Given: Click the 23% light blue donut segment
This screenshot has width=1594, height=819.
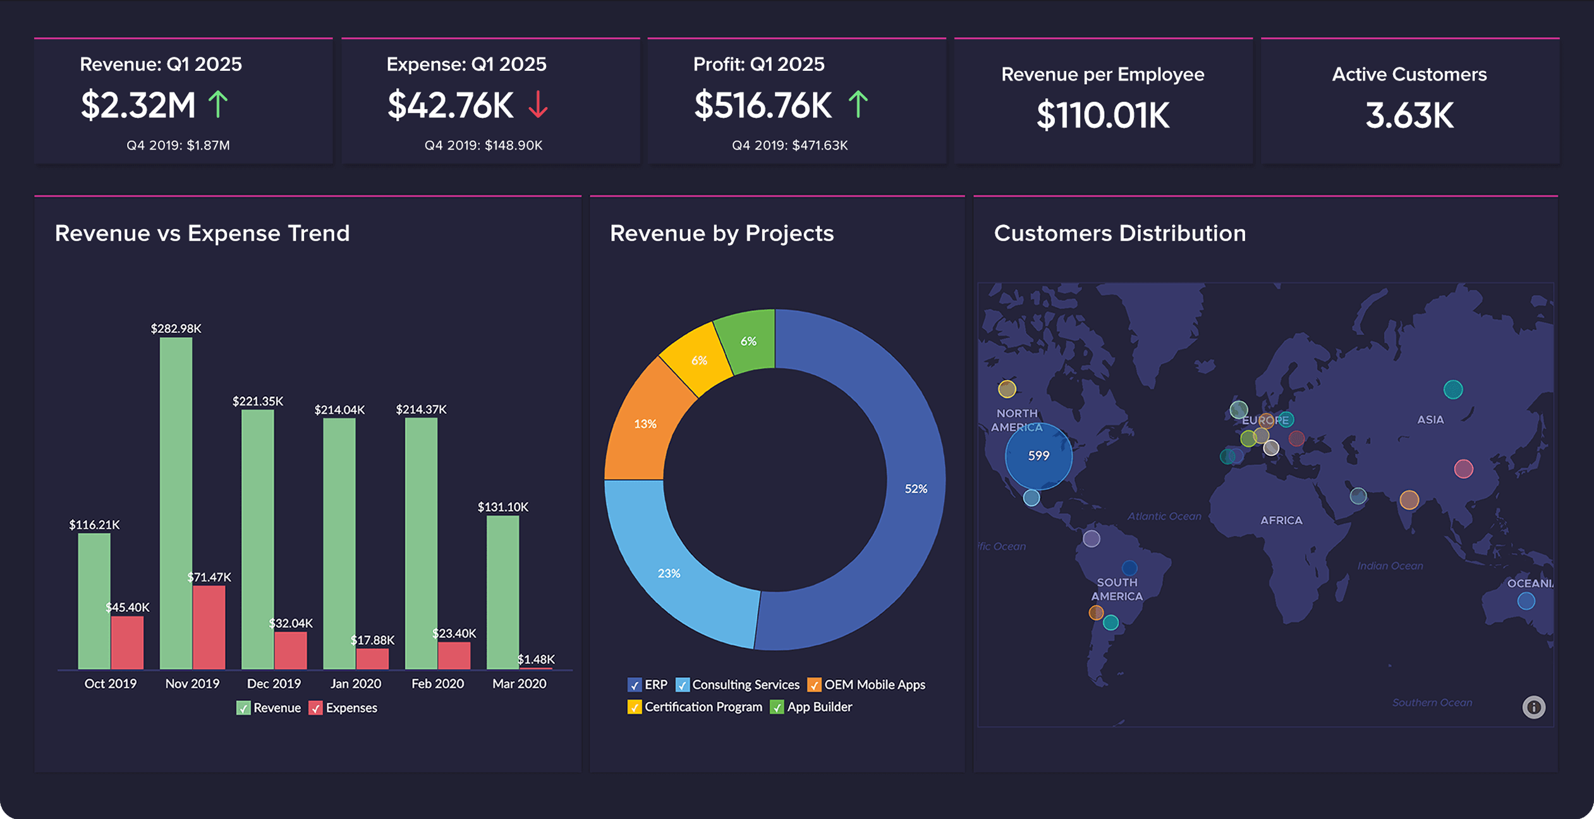Looking at the screenshot, I should [669, 573].
